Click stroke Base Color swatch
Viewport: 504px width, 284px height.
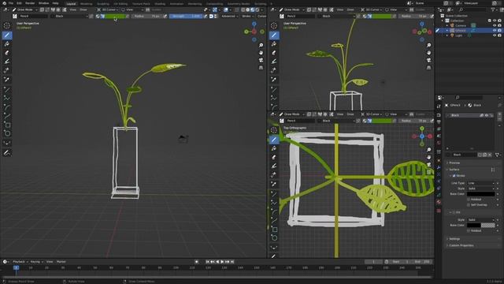(481, 194)
